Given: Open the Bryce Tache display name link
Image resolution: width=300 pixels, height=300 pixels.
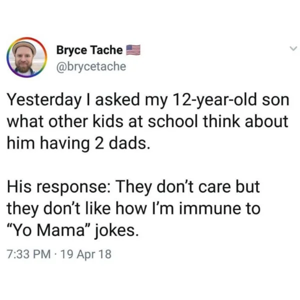Looking at the screenshot, I should (x=89, y=50).
